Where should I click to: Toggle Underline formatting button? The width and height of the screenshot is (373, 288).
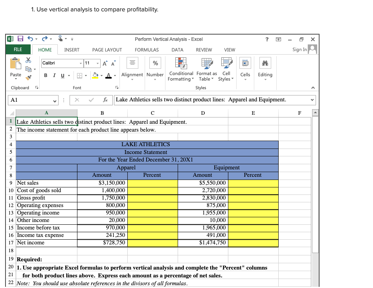point(62,75)
